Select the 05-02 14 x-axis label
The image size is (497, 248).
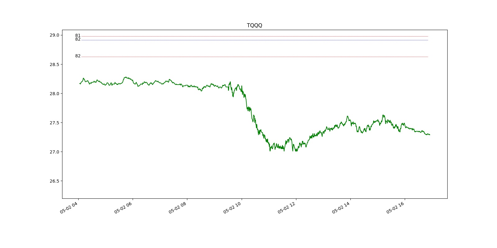[x=342, y=207]
